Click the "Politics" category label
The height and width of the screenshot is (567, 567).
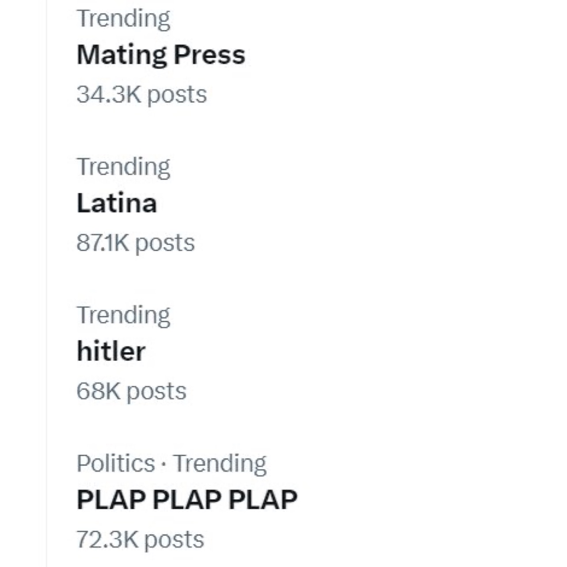pos(116,463)
